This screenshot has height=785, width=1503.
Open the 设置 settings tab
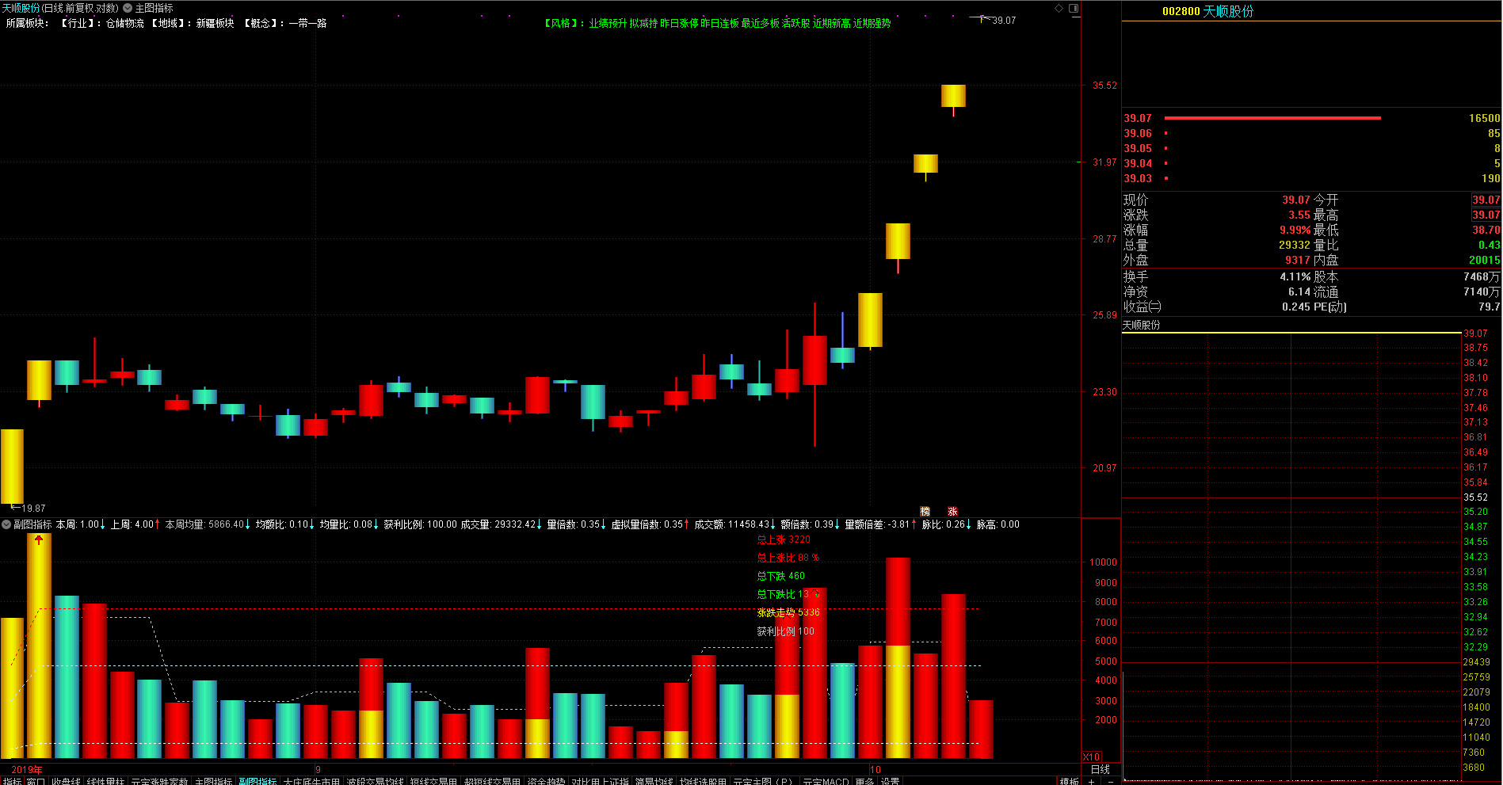coord(890,781)
